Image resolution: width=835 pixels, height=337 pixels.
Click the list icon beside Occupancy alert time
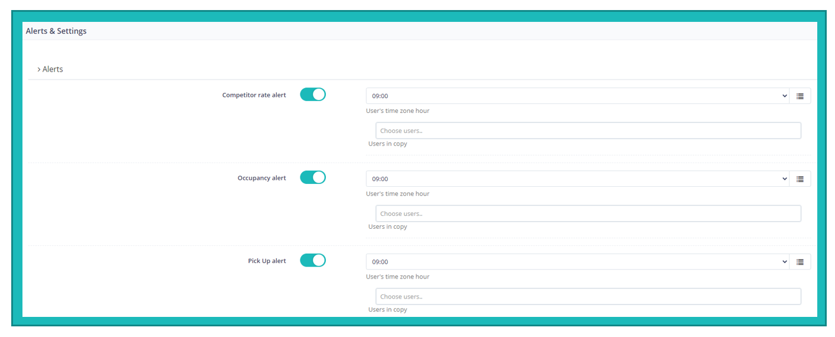(x=800, y=179)
